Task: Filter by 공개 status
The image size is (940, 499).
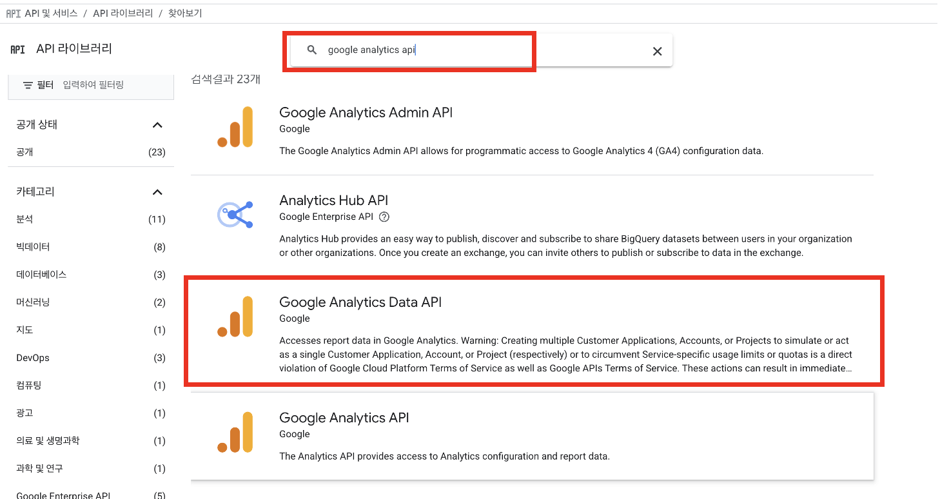Action: pos(91,152)
